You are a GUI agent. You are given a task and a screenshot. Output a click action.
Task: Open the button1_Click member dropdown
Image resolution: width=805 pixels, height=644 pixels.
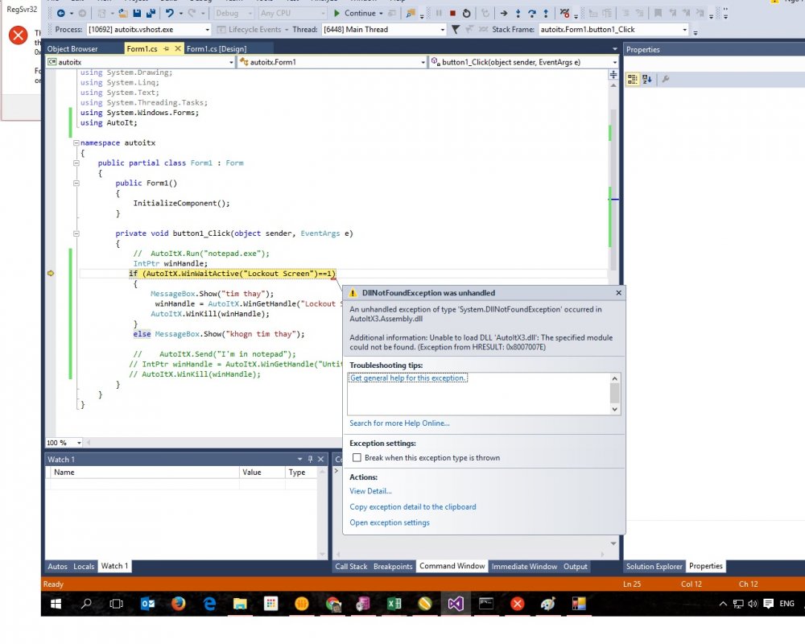pos(614,62)
